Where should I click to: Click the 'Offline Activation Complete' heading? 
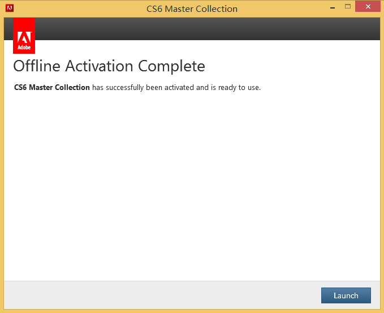(109, 66)
